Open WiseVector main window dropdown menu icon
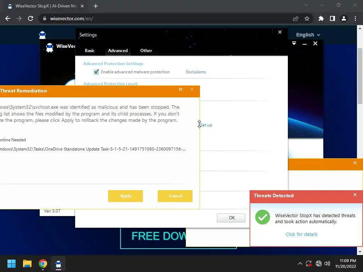 pyautogui.click(x=294, y=44)
